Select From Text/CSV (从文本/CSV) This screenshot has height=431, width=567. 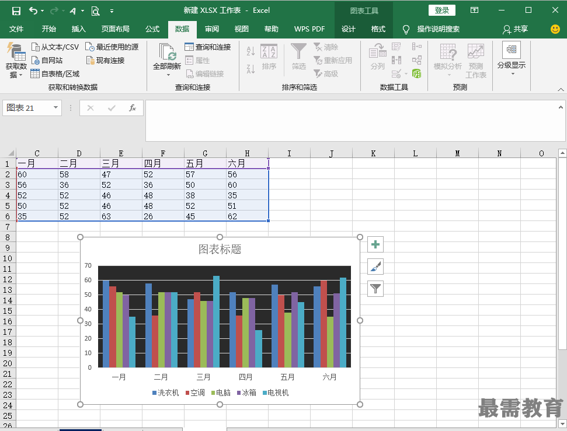pyautogui.click(x=55, y=47)
